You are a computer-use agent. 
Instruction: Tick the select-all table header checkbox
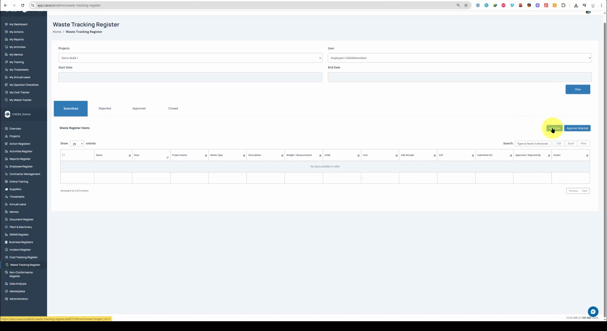point(64,155)
